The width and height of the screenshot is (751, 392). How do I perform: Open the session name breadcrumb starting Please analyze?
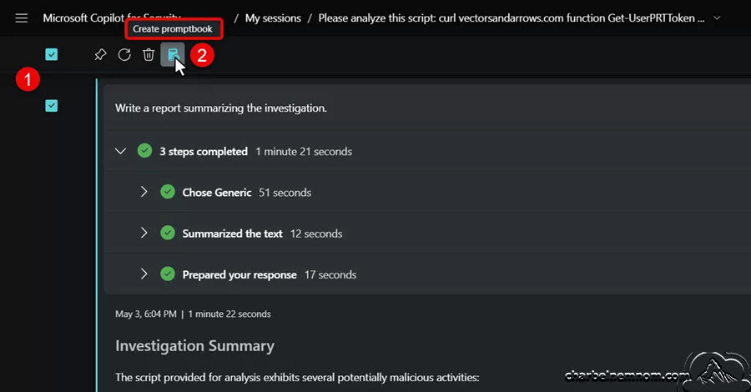point(511,18)
